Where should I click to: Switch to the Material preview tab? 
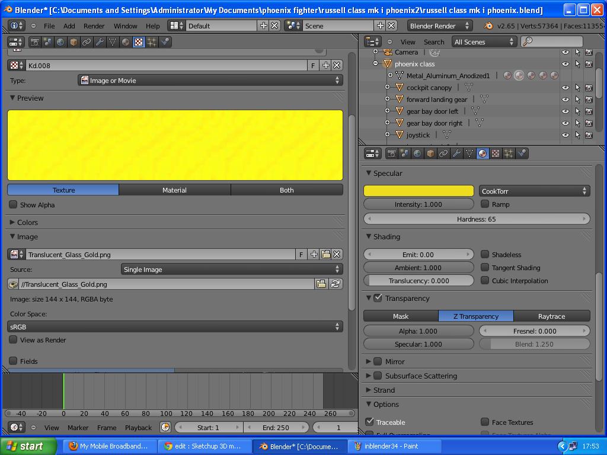[x=174, y=190]
